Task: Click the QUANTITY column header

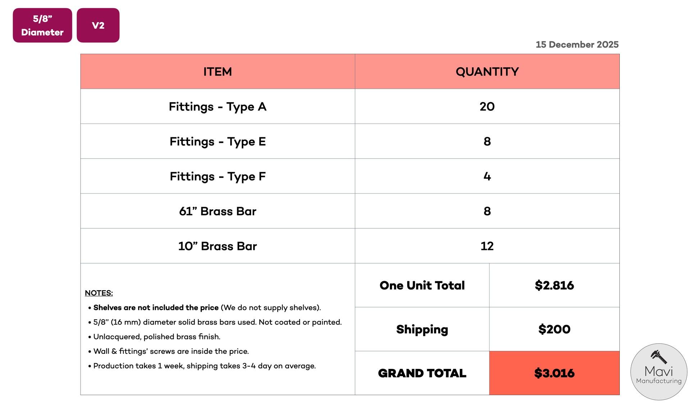Action: pyautogui.click(x=487, y=72)
